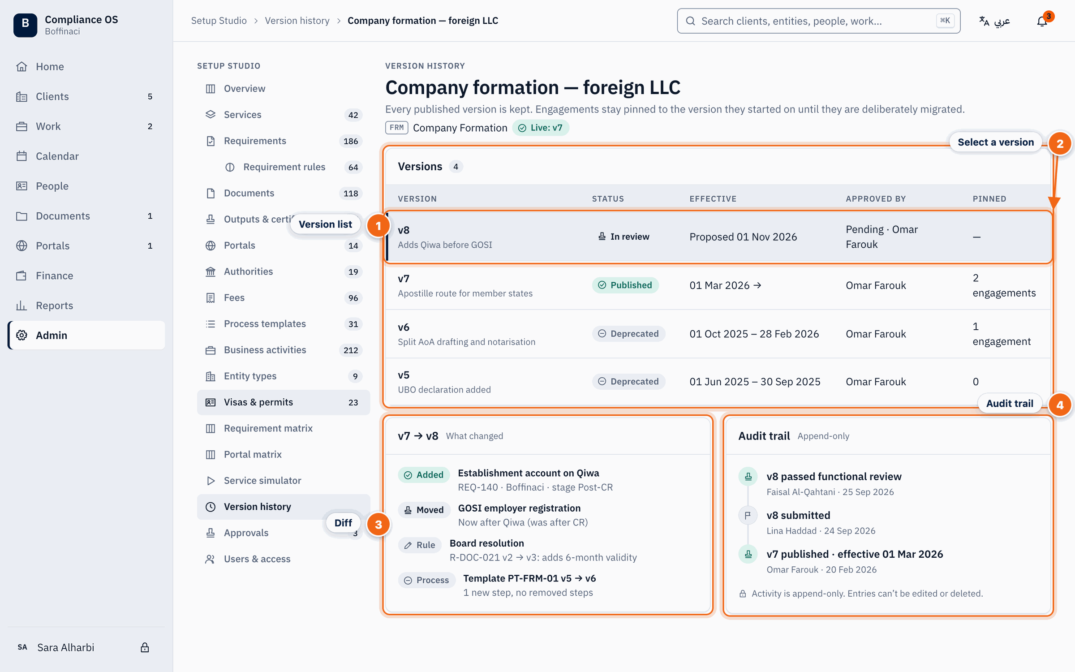Click the Authorities building icon
The width and height of the screenshot is (1075, 672).
(210, 271)
